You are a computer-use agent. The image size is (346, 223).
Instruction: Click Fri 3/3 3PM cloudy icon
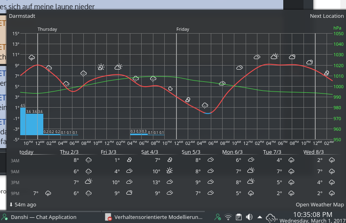[129, 182]
